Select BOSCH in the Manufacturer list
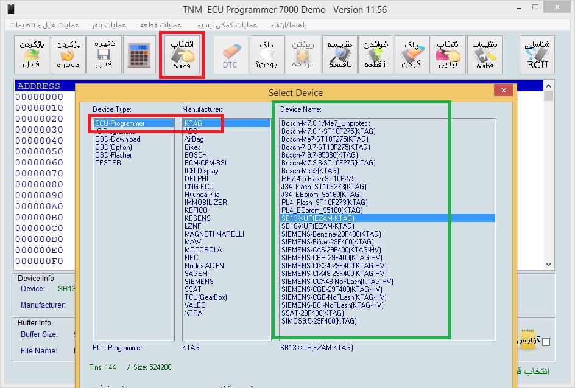 196,155
